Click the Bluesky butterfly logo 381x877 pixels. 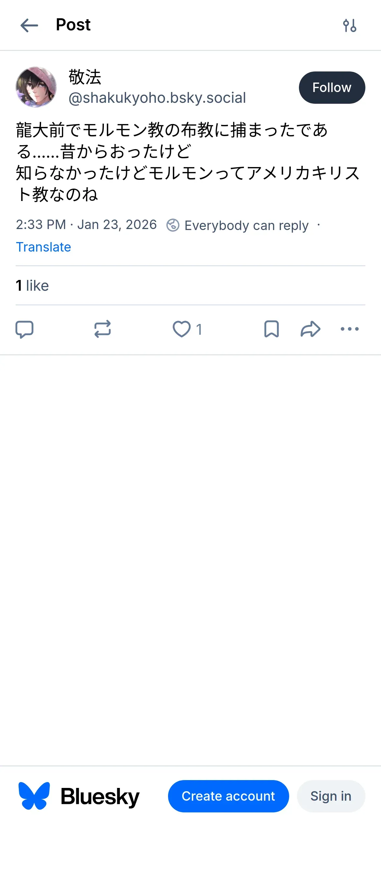34,796
